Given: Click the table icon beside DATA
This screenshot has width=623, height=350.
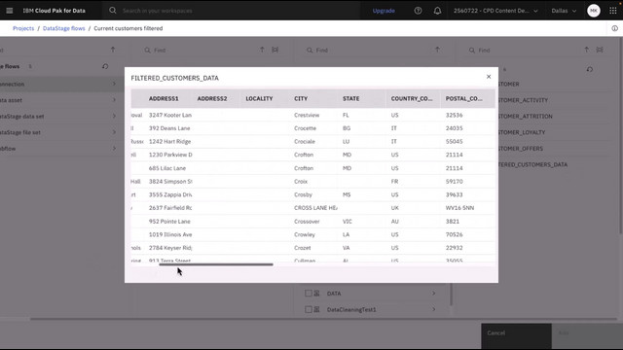Looking at the screenshot, I should (316, 294).
